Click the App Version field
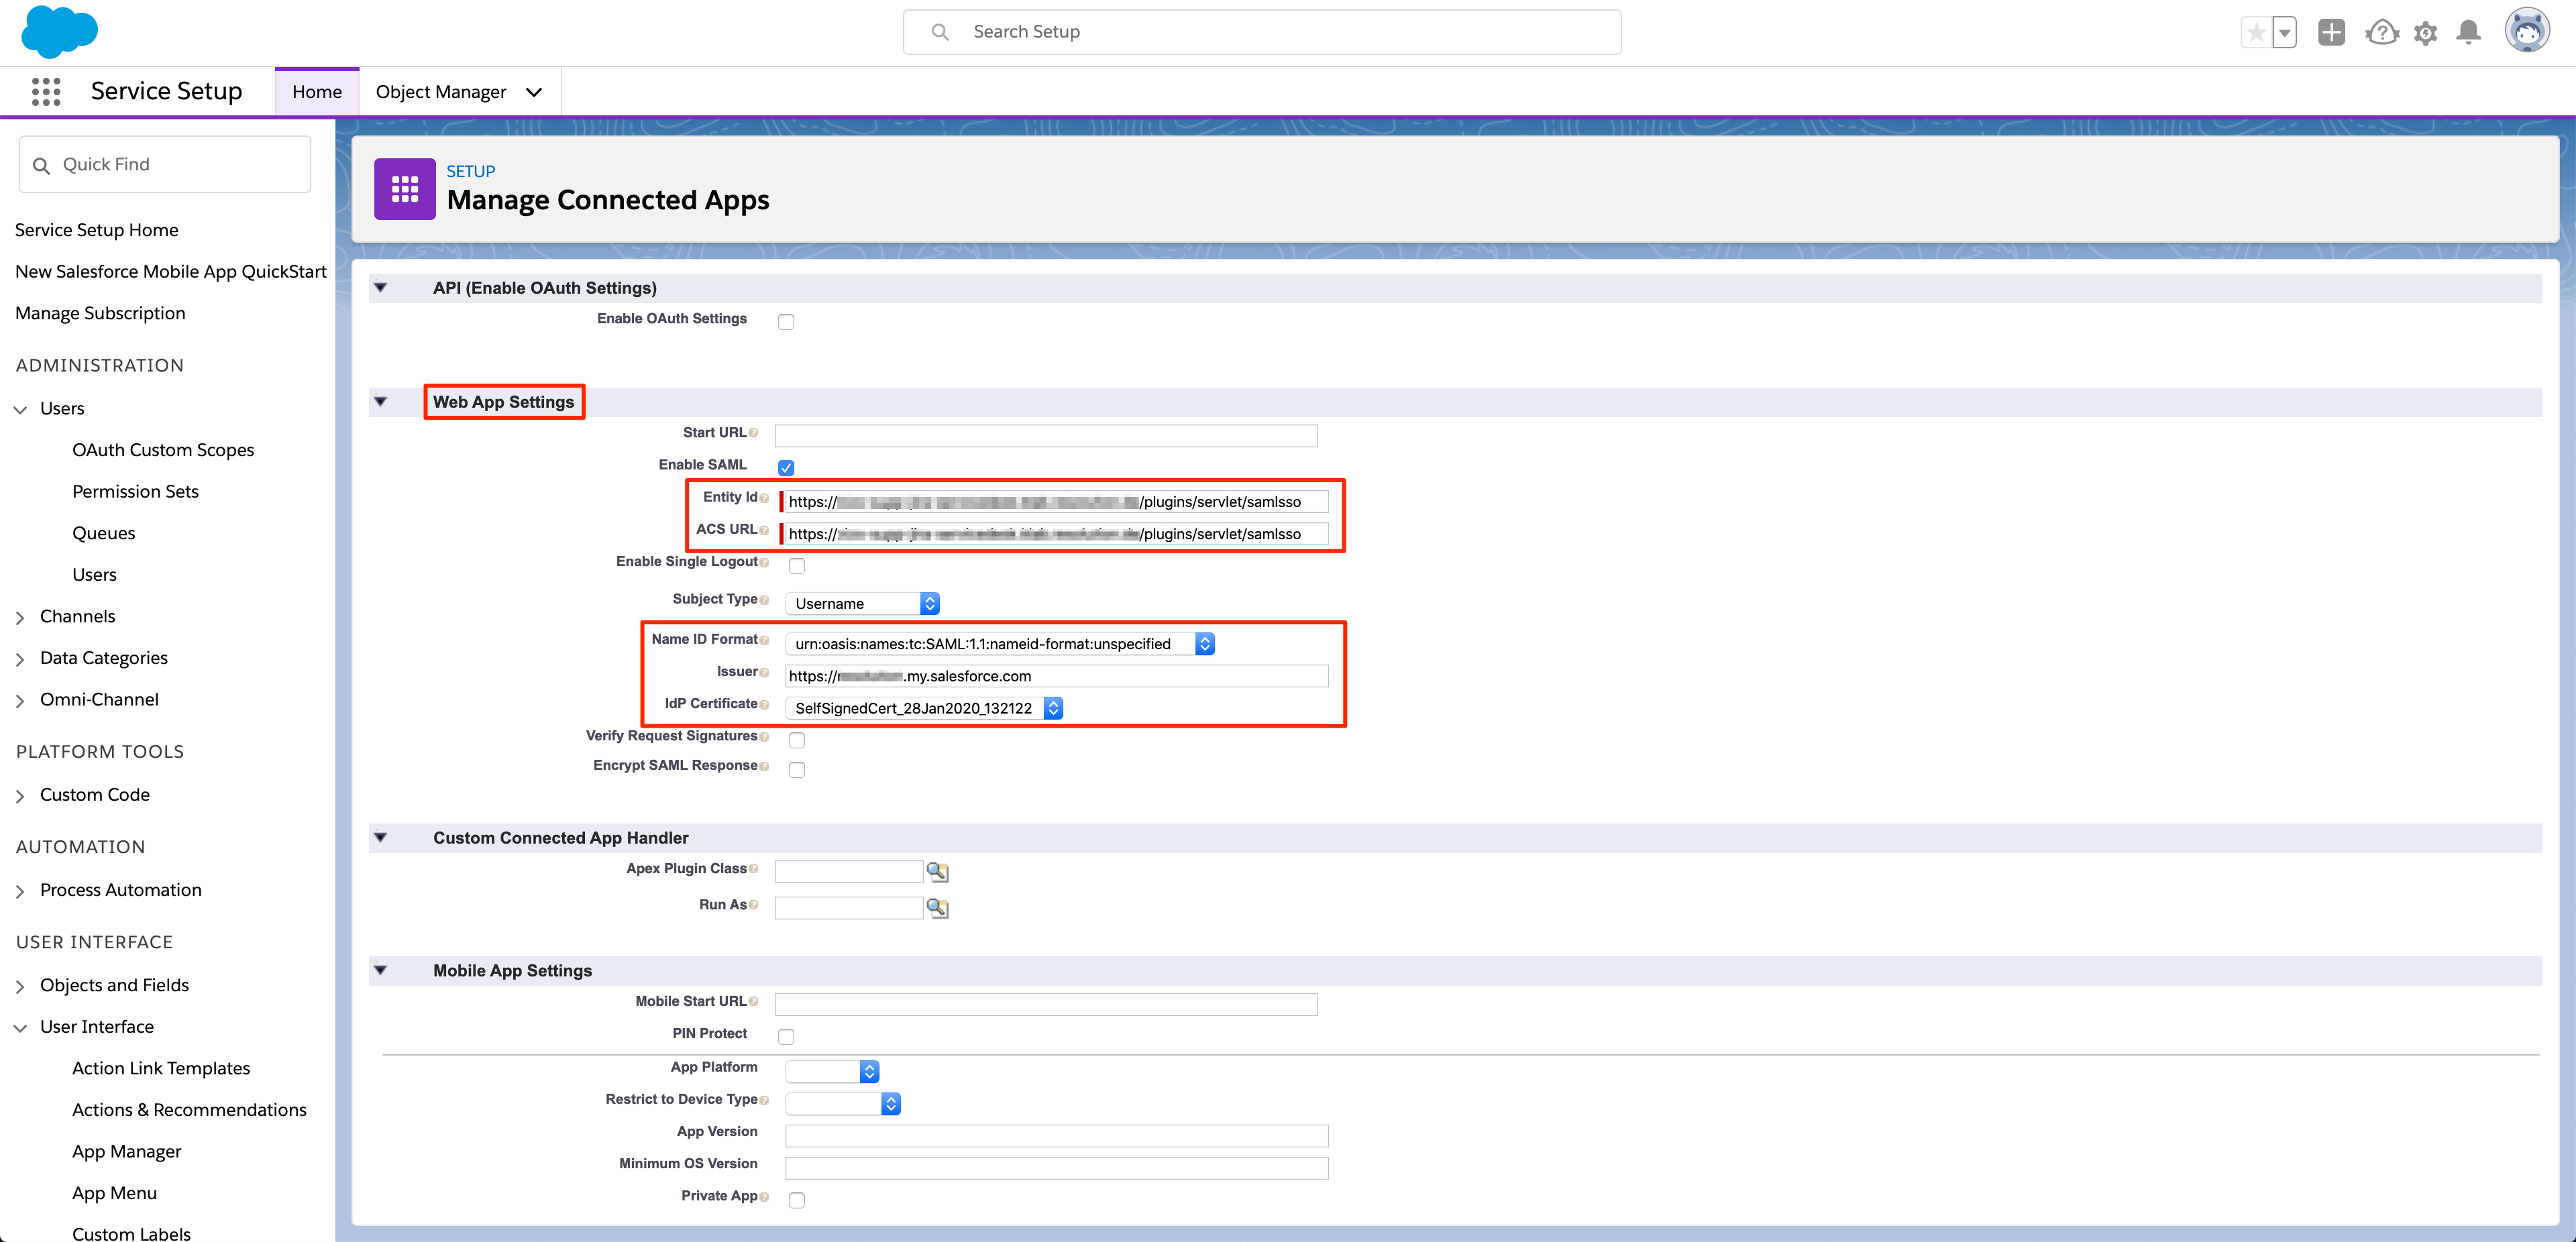The width and height of the screenshot is (2576, 1242). pos(1057,1136)
